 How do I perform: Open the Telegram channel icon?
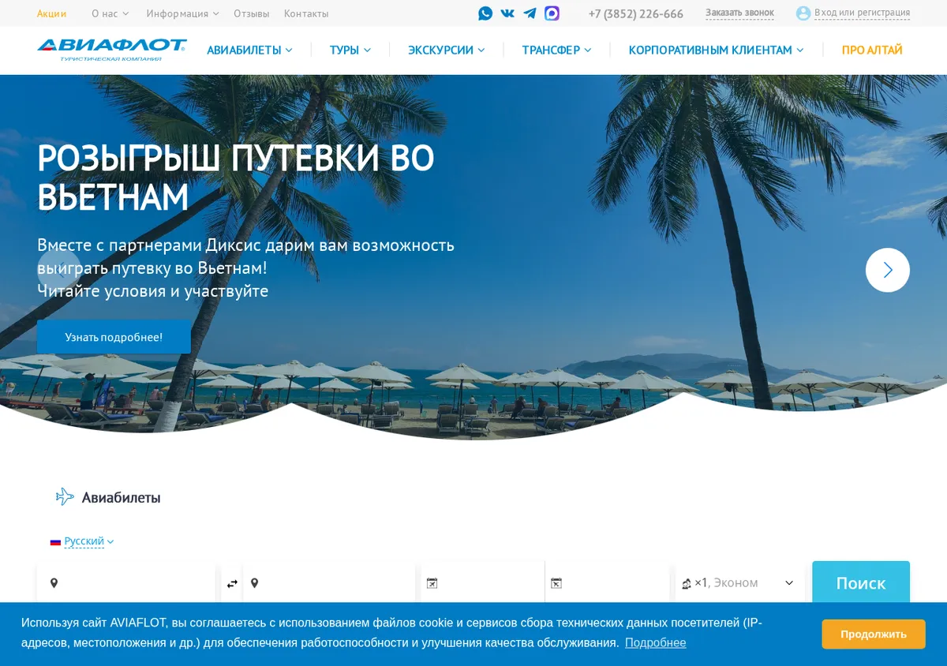530,13
